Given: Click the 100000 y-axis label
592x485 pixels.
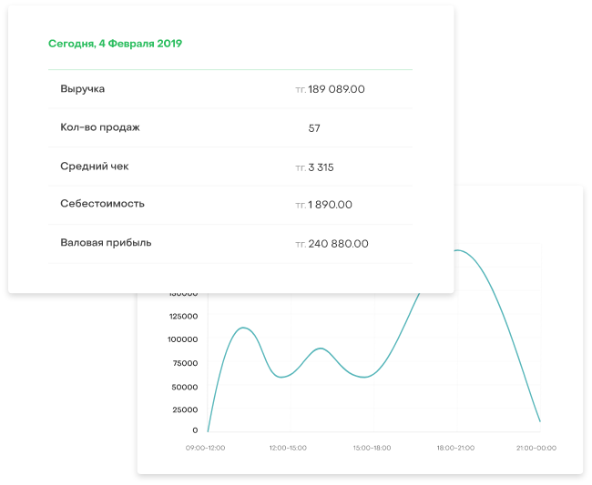Looking at the screenshot, I should click(x=182, y=339).
